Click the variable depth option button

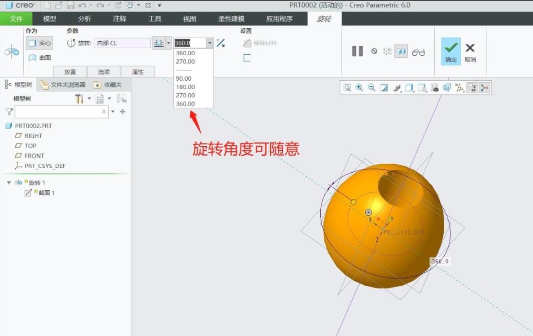pyautogui.click(x=159, y=43)
